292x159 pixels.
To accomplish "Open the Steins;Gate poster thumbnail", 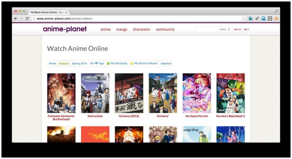I will (x=95, y=93).
